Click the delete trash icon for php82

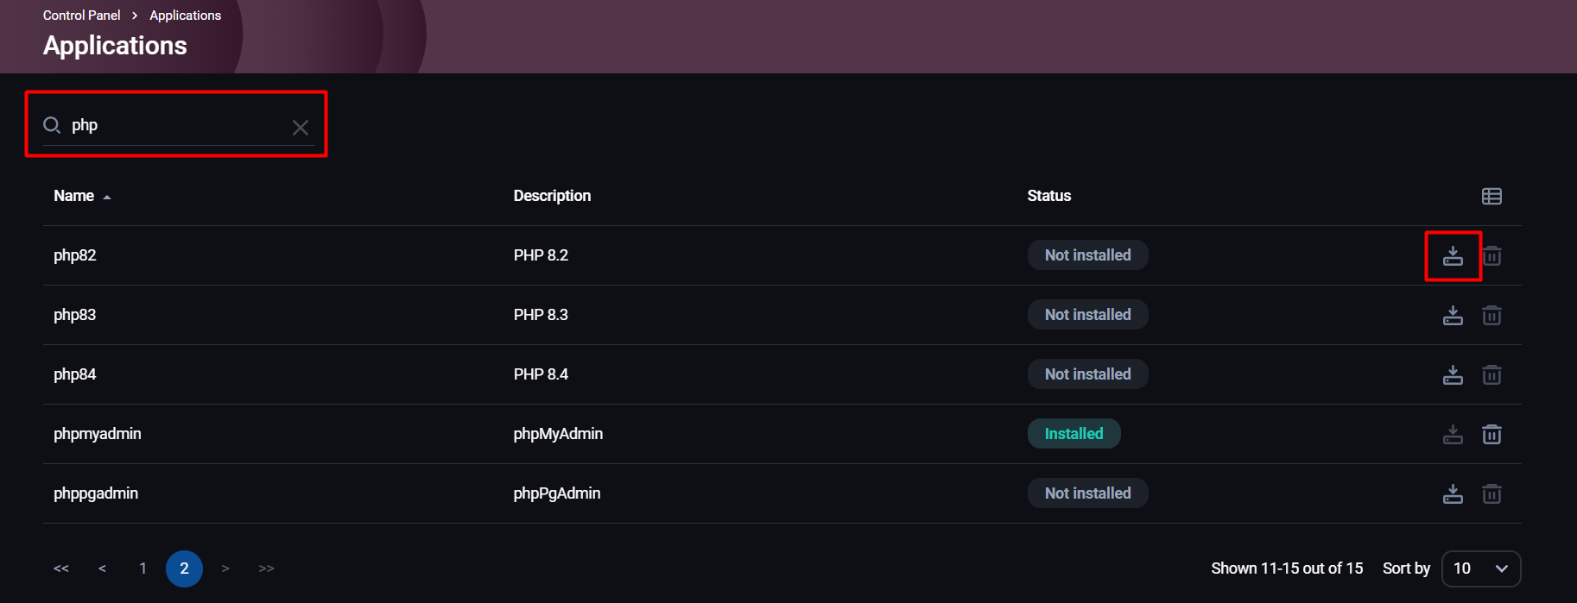tap(1491, 255)
